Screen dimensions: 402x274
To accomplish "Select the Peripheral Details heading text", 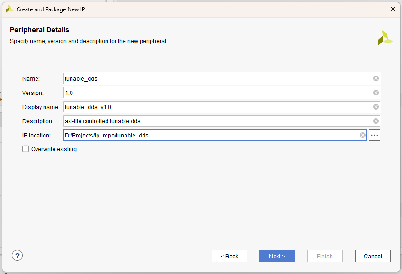I will [x=39, y=30].
